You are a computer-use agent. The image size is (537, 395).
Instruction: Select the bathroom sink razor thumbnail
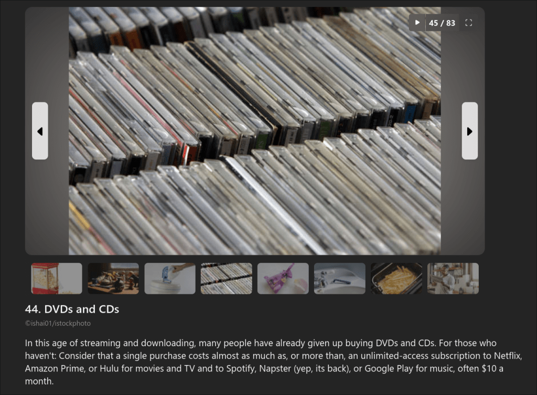(340, 279)
